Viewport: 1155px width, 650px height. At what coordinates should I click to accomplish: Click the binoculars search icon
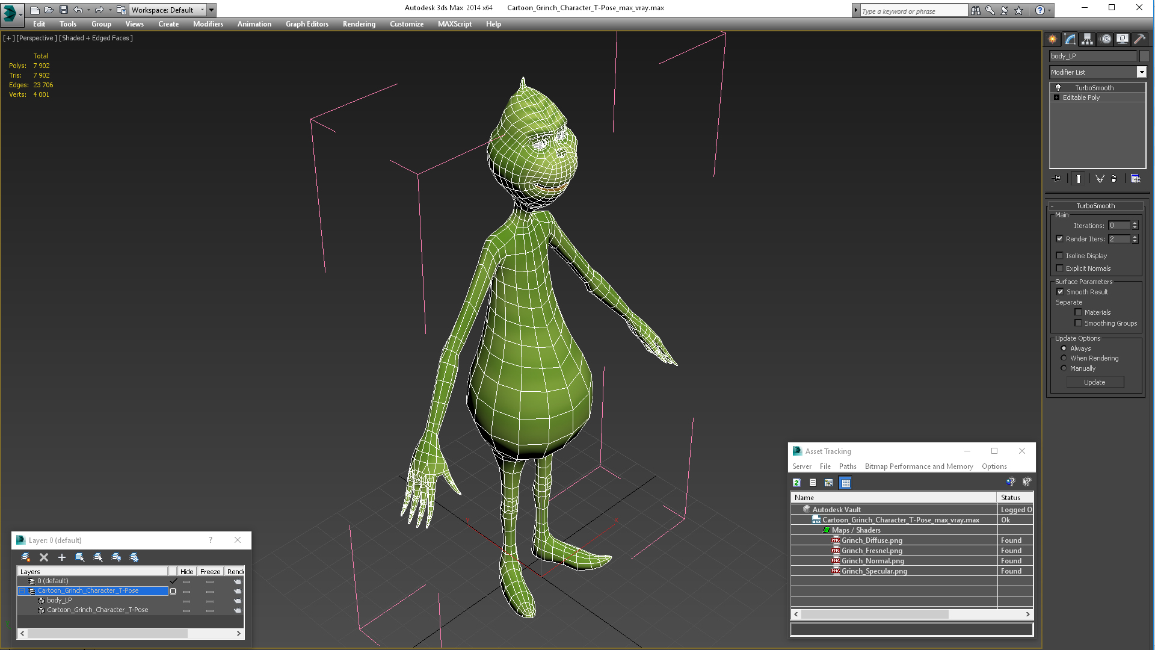coord(975,10)
